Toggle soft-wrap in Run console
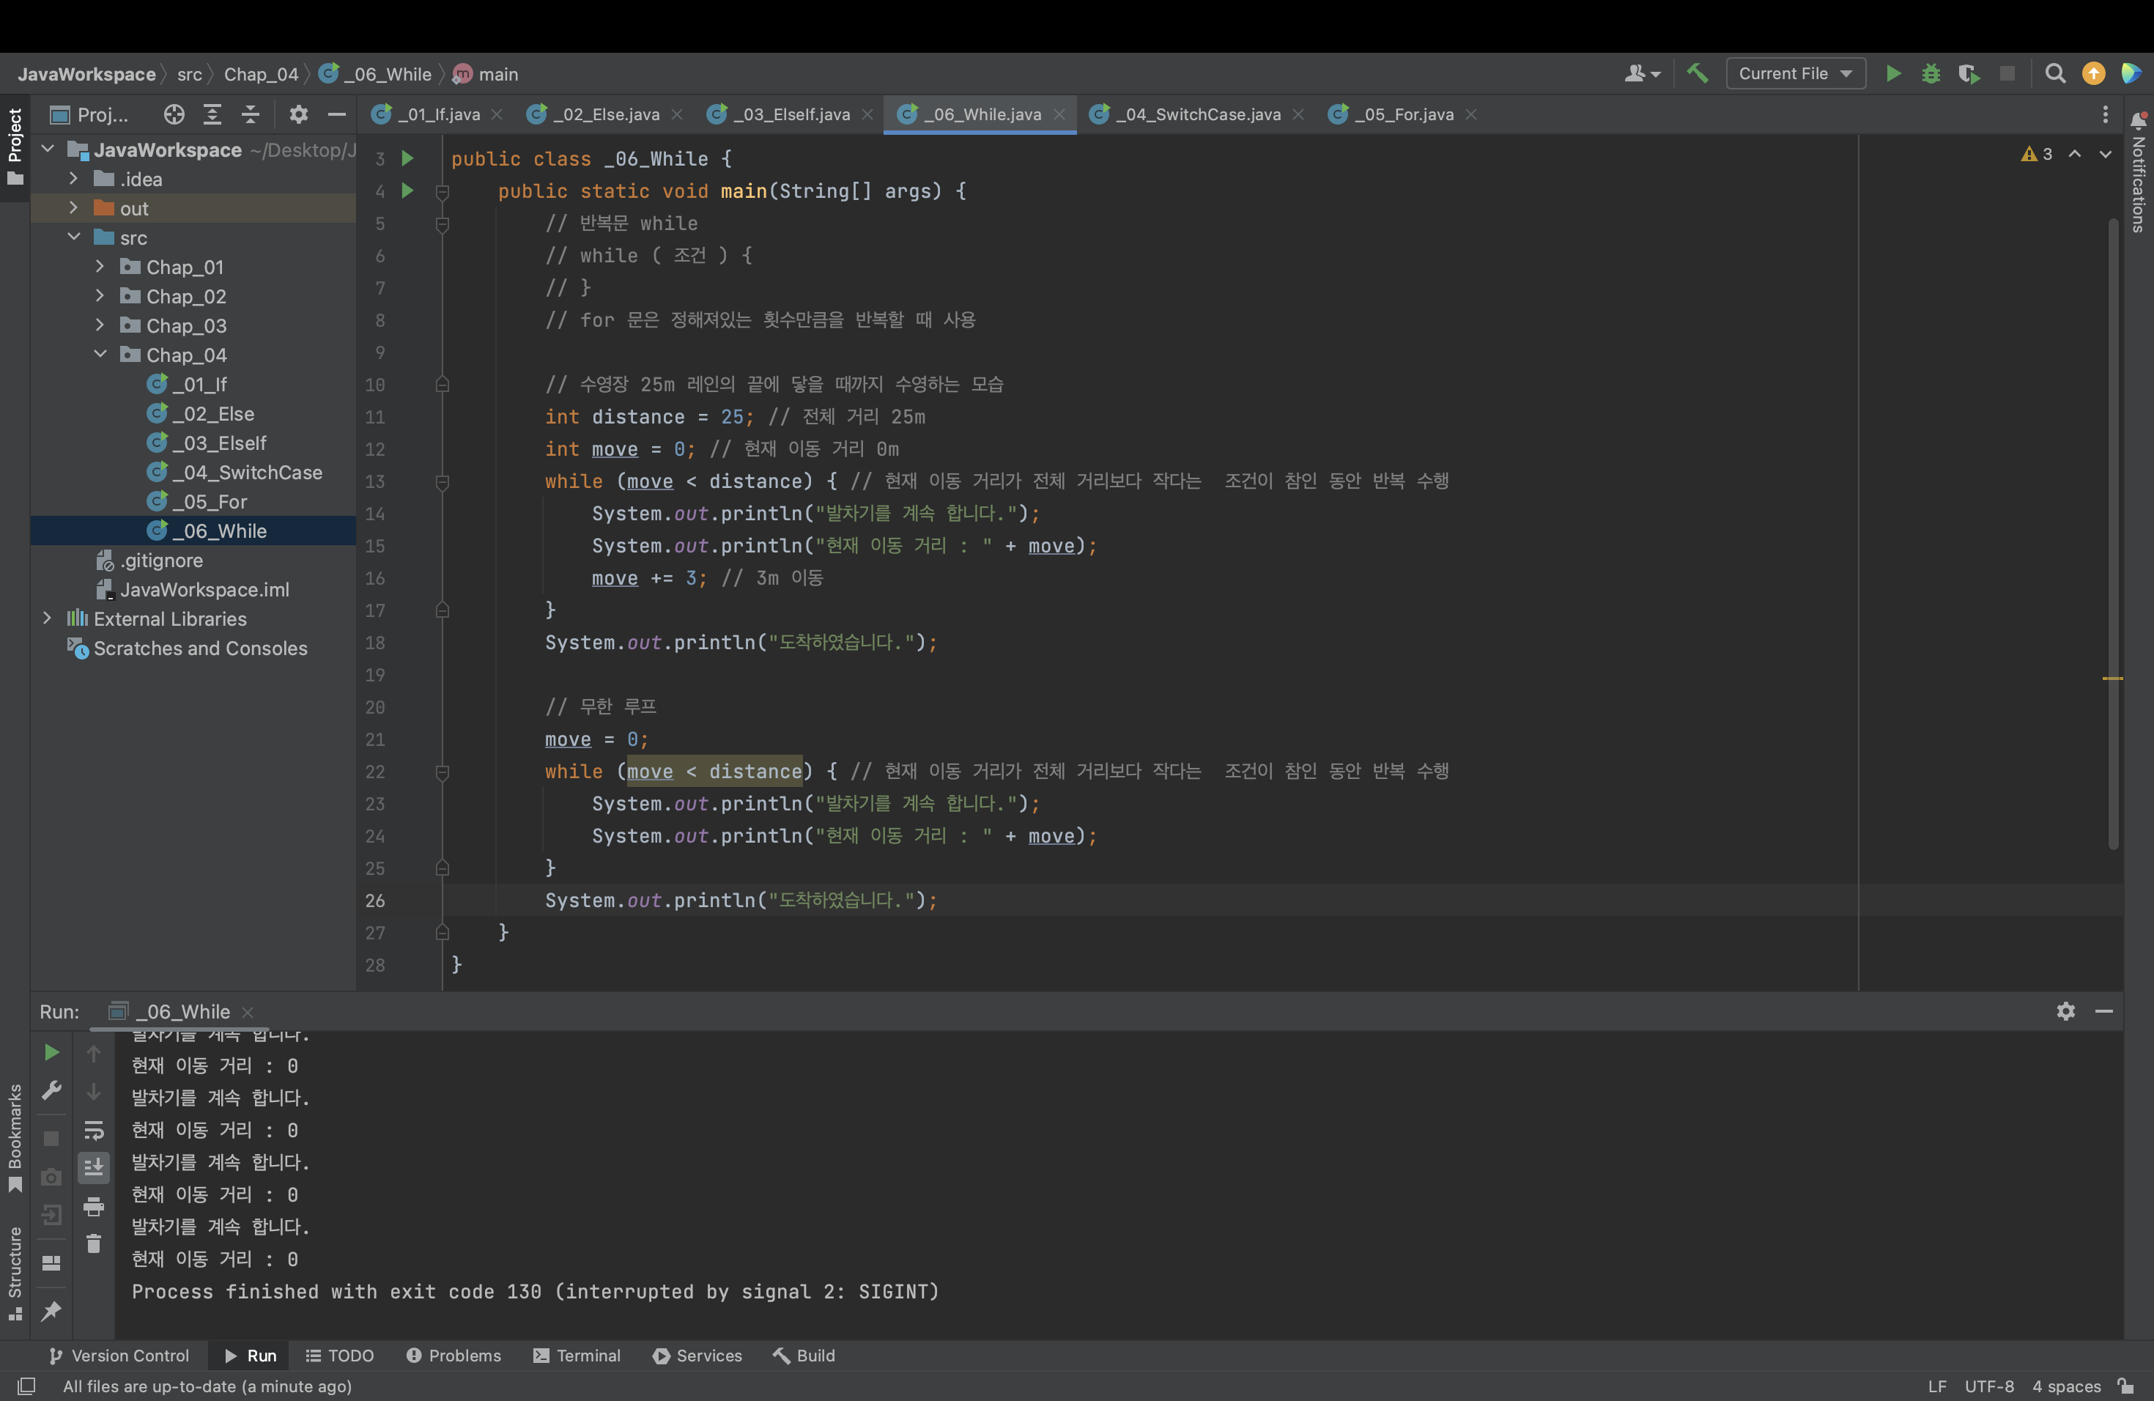Screen dimensions: 2154x1401 (x=93, y=1131)
